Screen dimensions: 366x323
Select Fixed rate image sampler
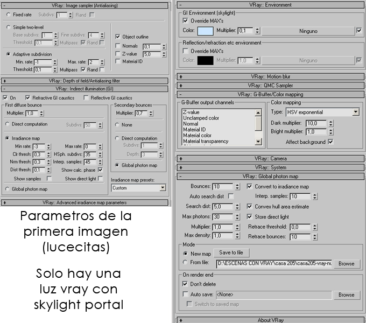tap(9, 15)
